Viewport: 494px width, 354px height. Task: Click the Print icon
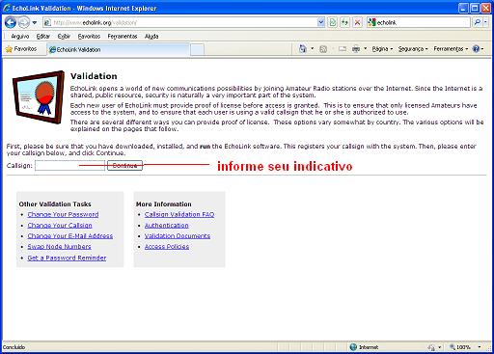click(356, 49)
